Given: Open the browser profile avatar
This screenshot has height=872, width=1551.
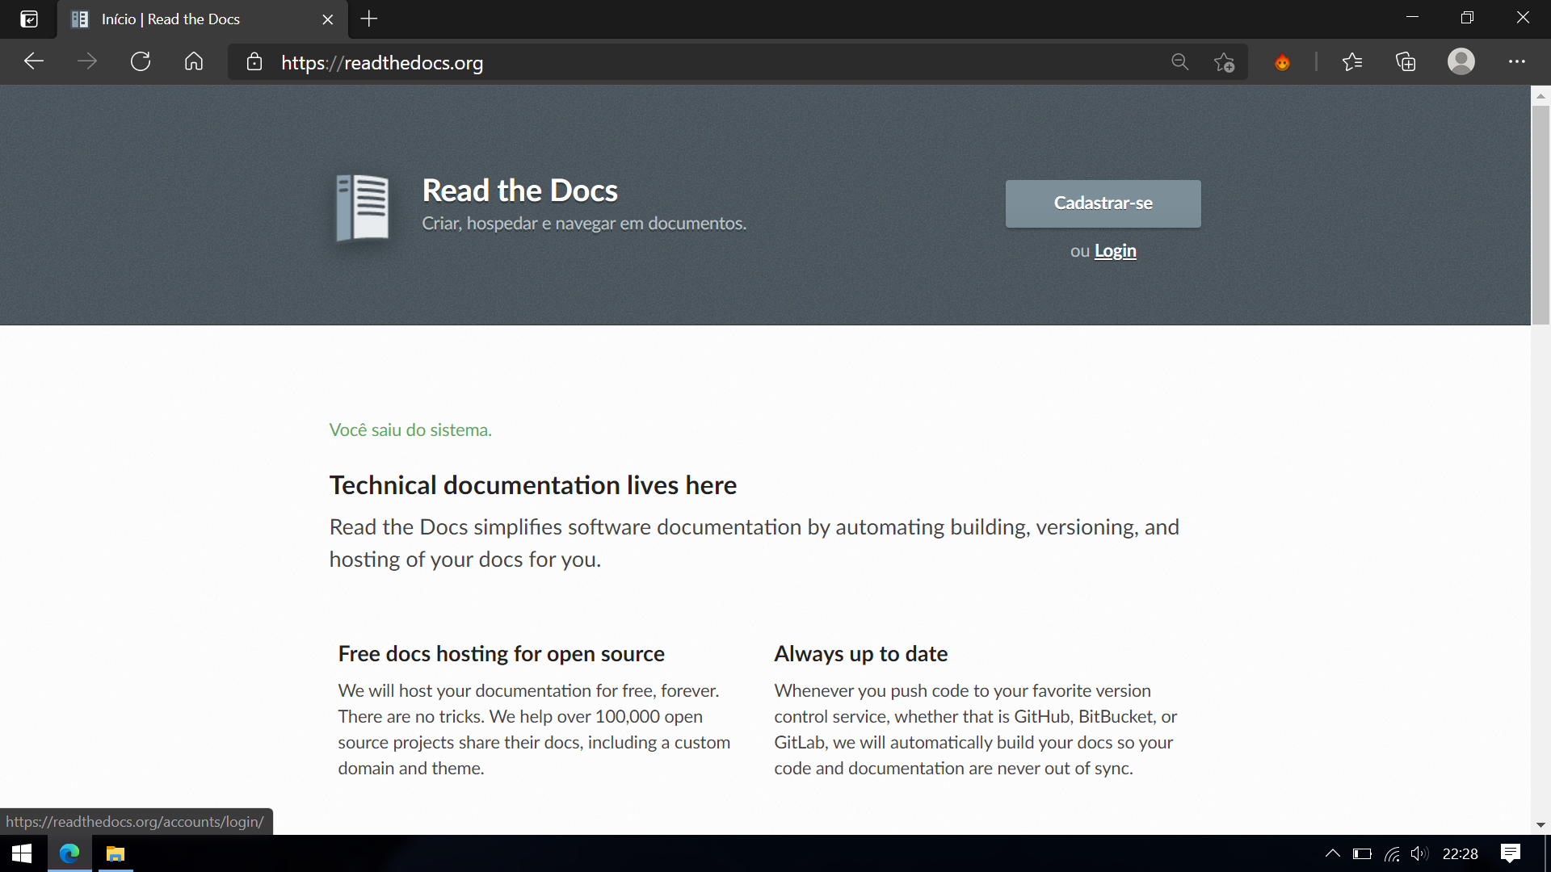Looking at the screenshot, I should point(1461,62).
